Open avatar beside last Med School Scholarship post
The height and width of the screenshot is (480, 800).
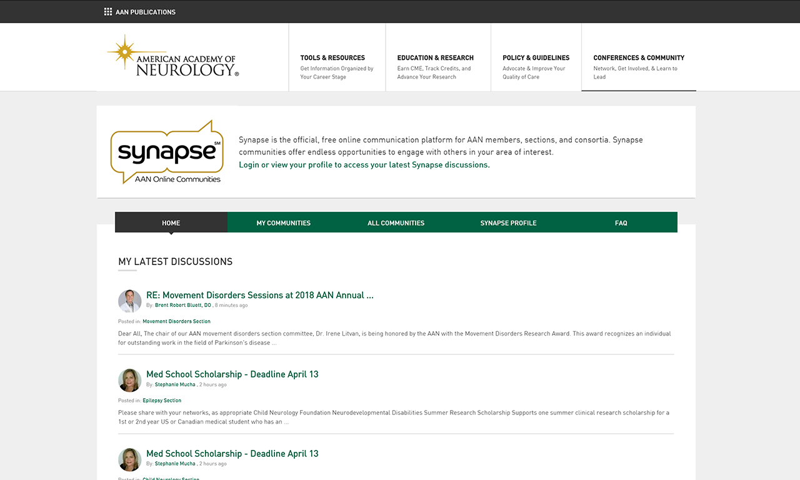130,460
